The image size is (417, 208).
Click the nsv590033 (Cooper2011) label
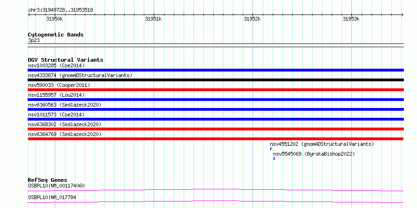59,85
